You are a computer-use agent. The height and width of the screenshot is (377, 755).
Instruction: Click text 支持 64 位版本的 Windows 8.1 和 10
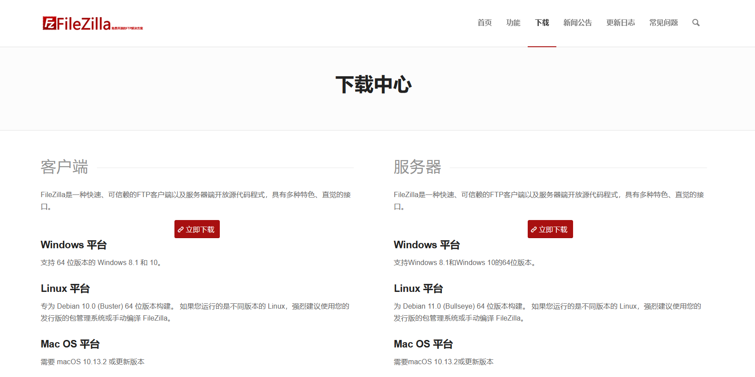[102, 262]
